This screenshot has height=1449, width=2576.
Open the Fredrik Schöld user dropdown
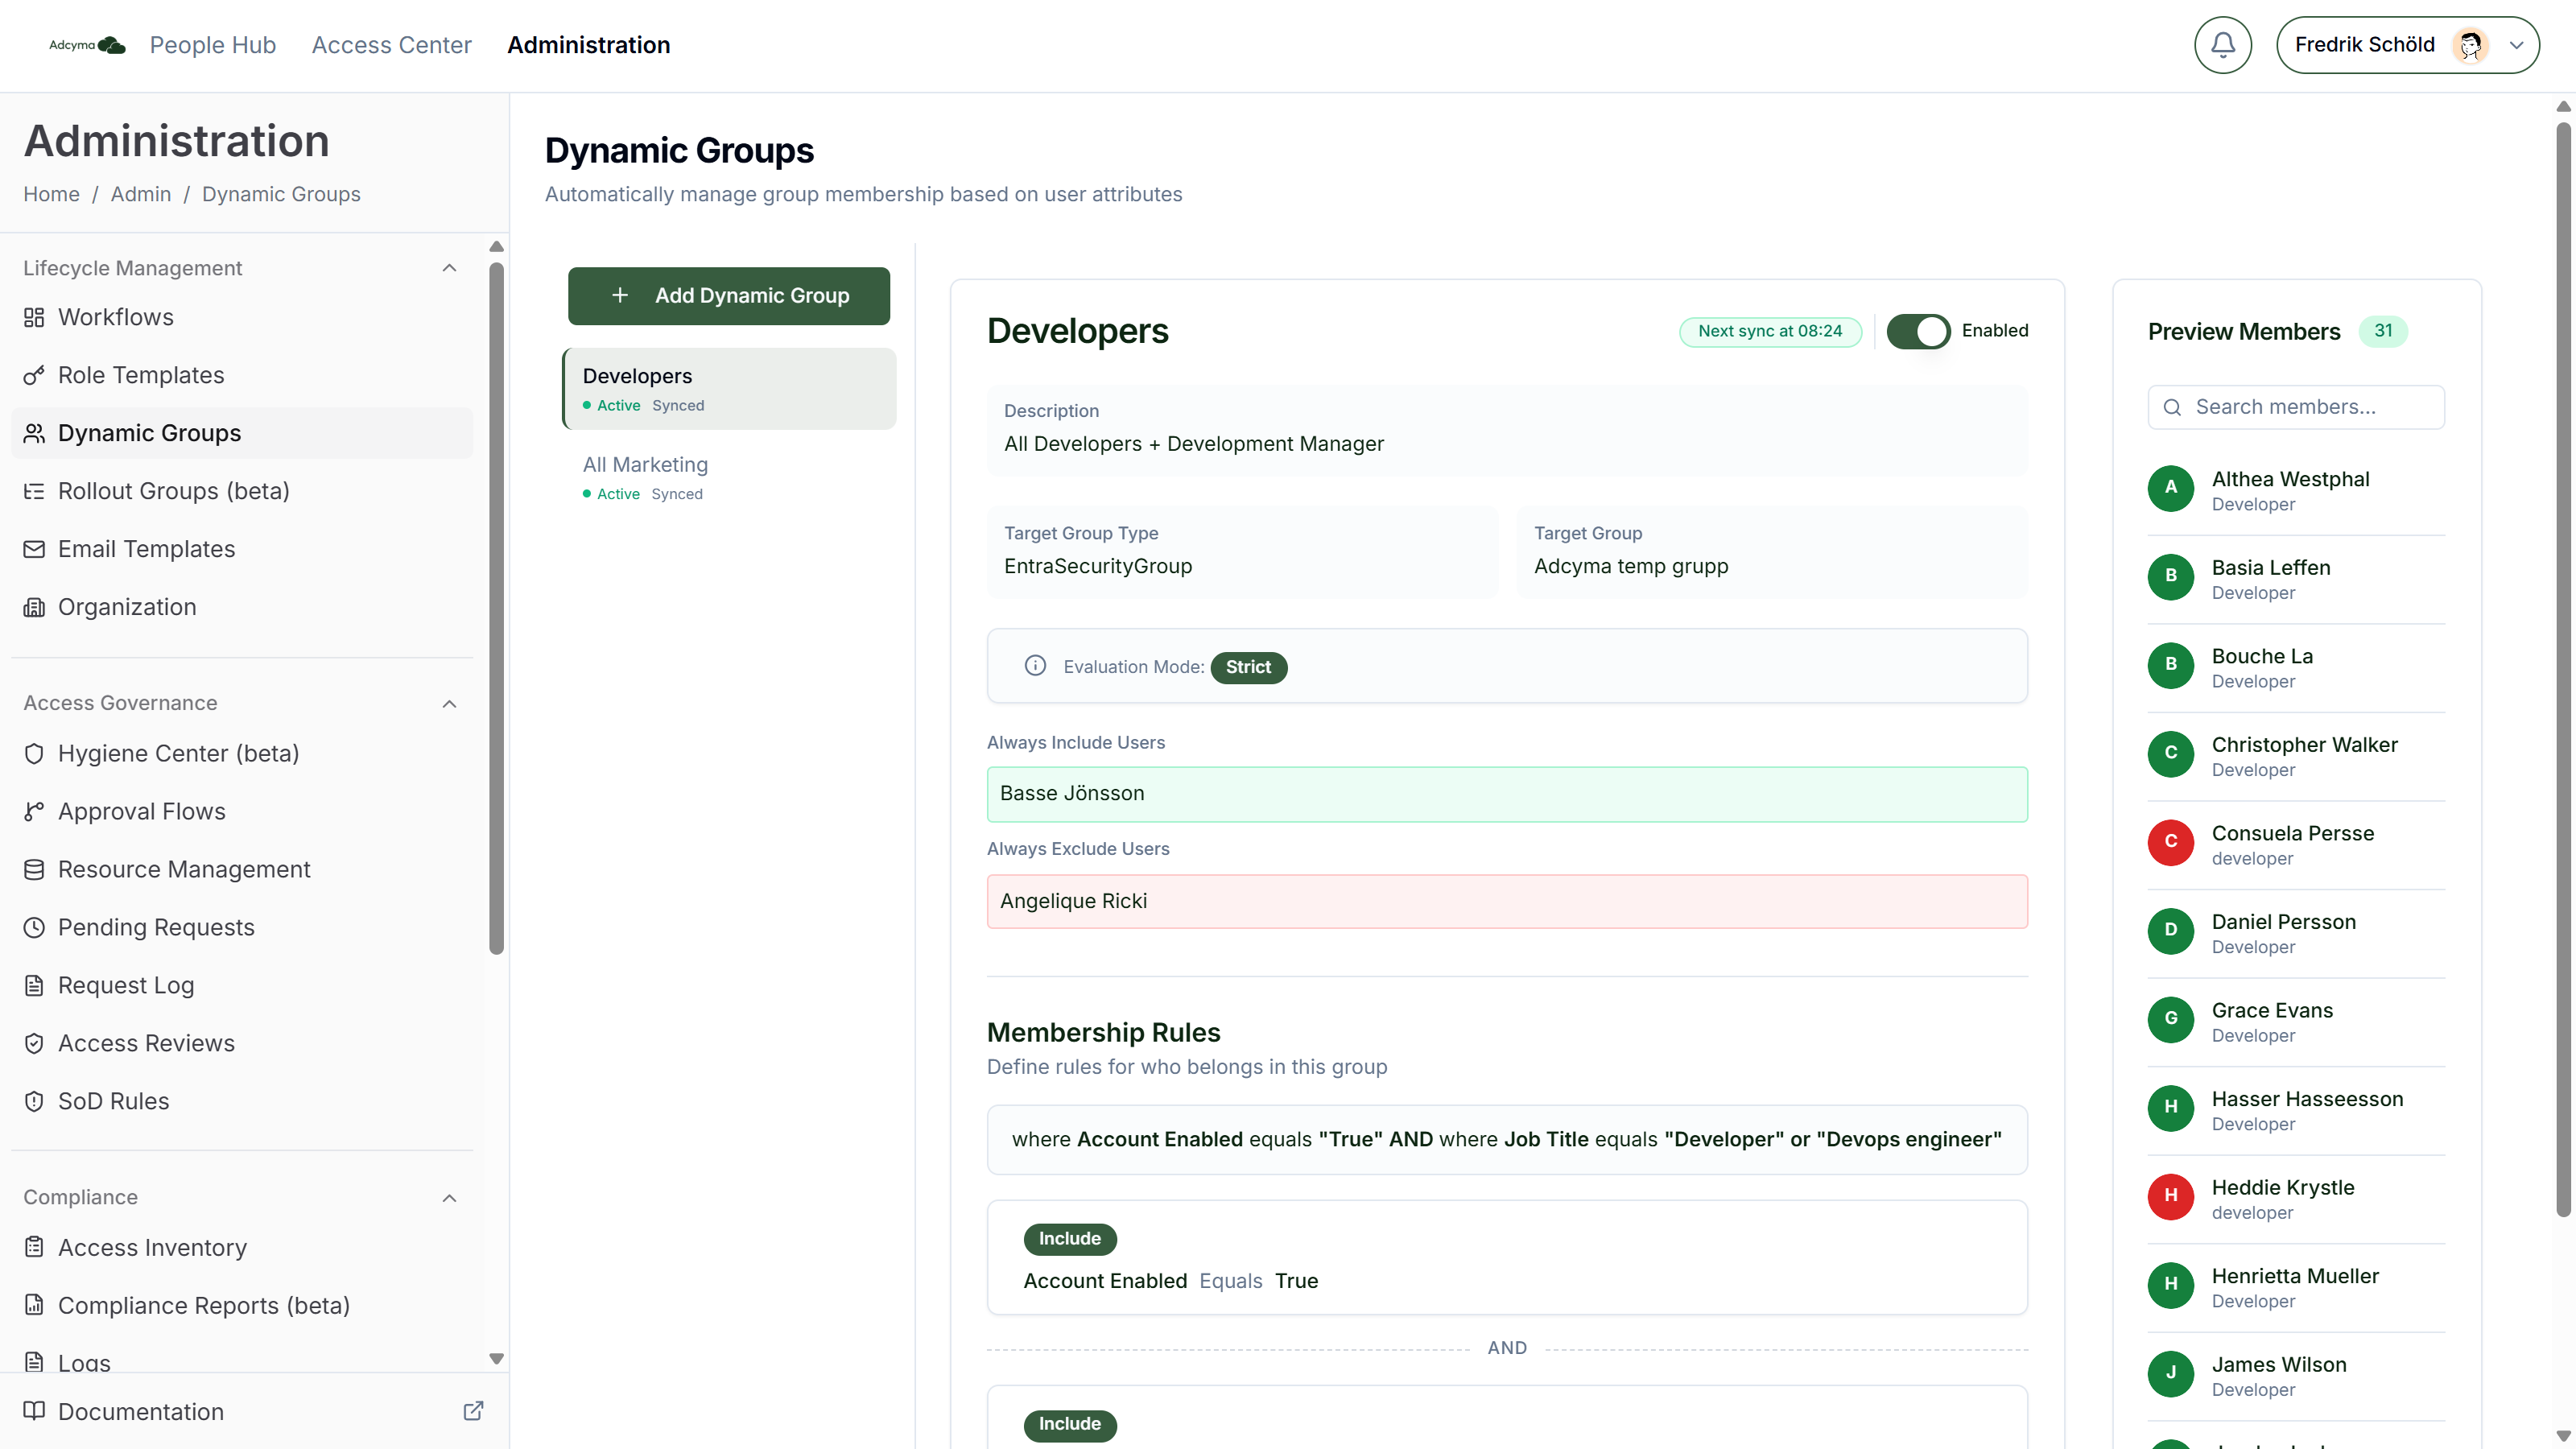point(2407,45)
